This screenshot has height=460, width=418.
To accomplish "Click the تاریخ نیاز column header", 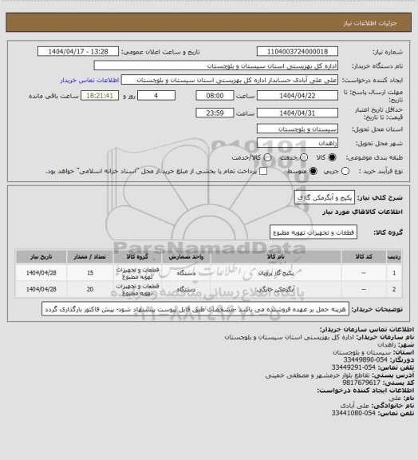I will point(41,256).
